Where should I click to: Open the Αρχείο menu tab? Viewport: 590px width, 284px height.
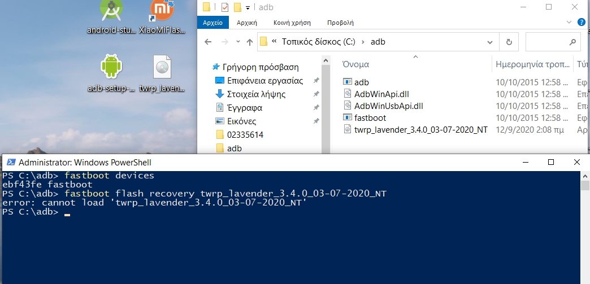(x=213, y=23)
